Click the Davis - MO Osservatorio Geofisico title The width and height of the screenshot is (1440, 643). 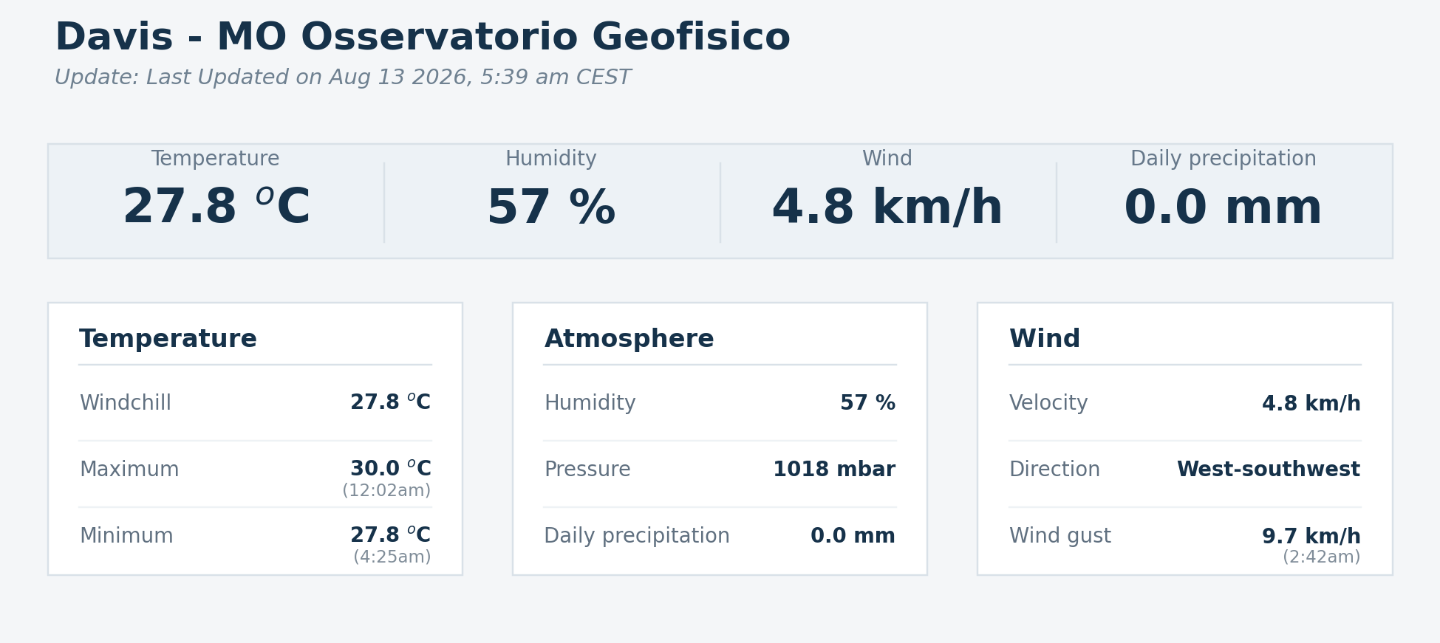point(423,38)
